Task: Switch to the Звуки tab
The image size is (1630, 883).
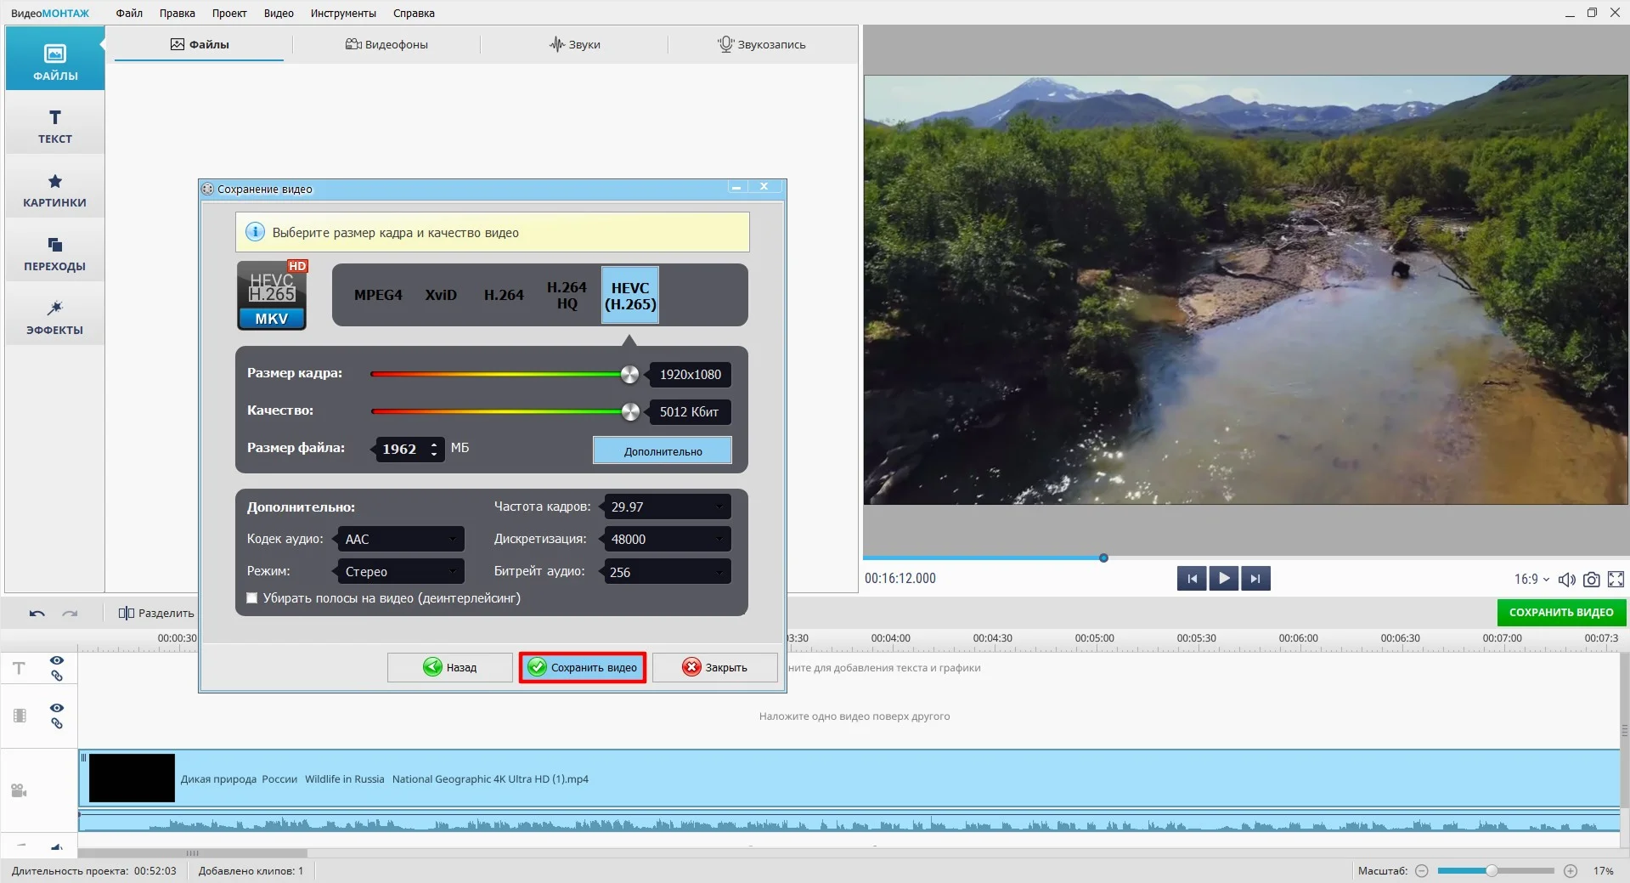Action: (574, 44)
